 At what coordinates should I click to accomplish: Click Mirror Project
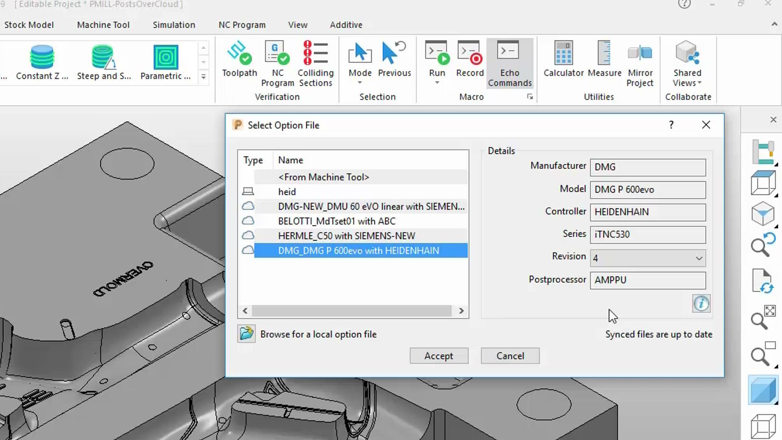pos(640,64)
